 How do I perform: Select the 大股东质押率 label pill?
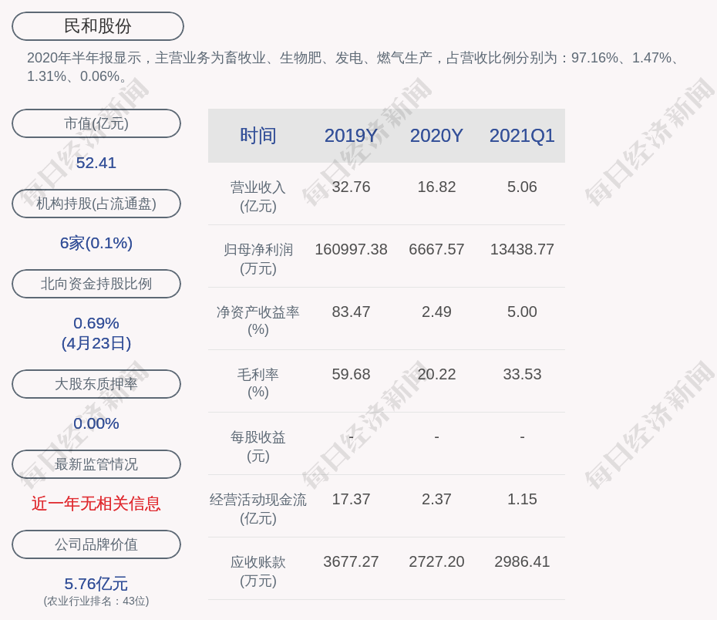(x=96, y=383)
